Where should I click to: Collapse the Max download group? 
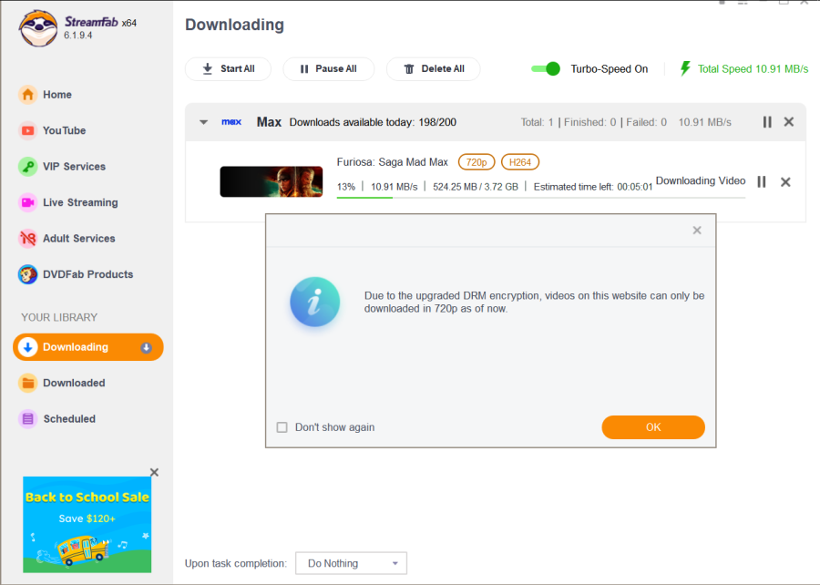[204, 122]
